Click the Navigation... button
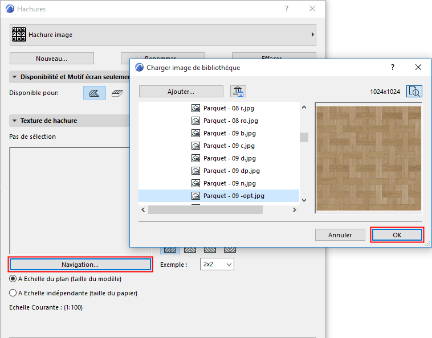Viewport: 432px width, 338px height. point(80,265)
